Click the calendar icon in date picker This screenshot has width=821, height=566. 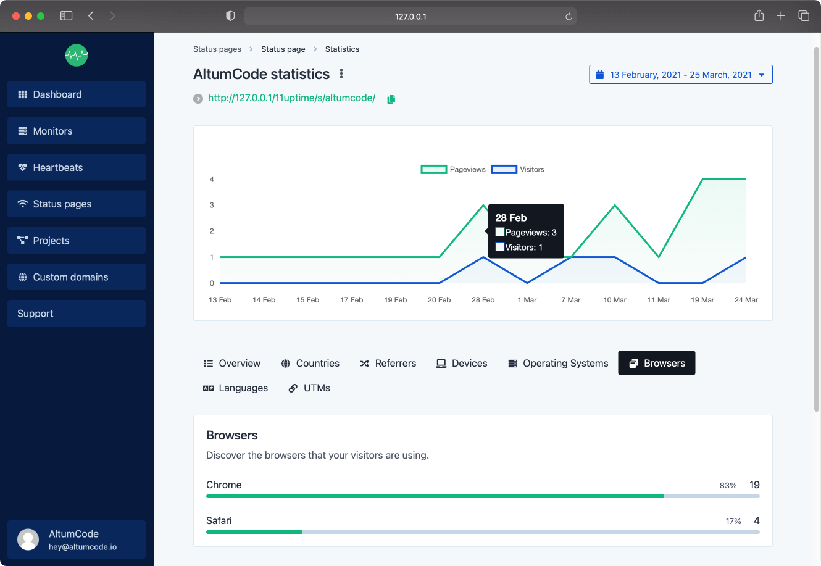tap(599, 75)
